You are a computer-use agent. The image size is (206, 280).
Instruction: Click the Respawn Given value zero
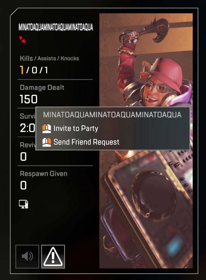pos(23,185)
